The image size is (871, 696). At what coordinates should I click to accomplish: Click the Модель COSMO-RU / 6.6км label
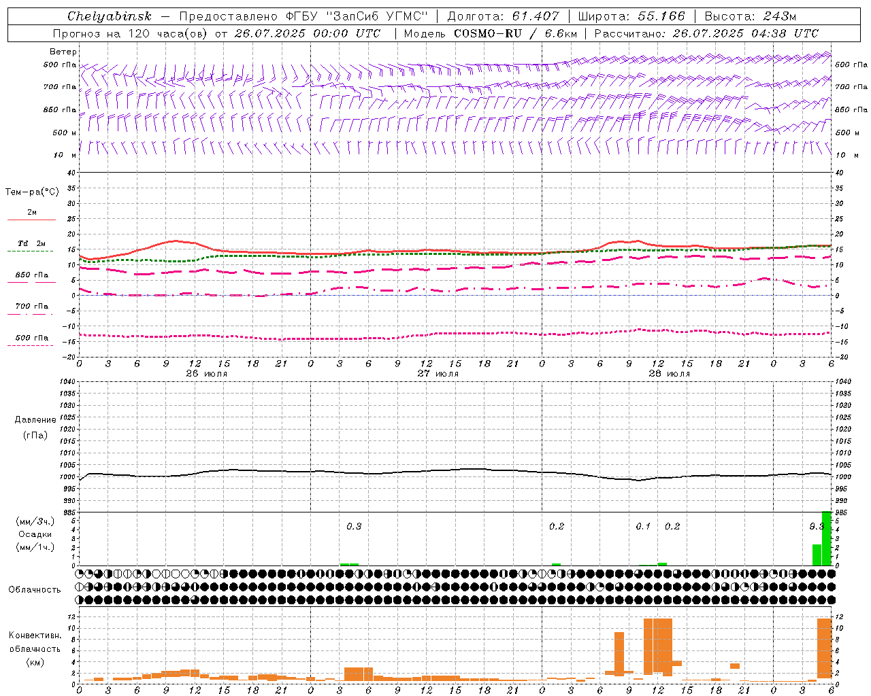click(491, 33)
